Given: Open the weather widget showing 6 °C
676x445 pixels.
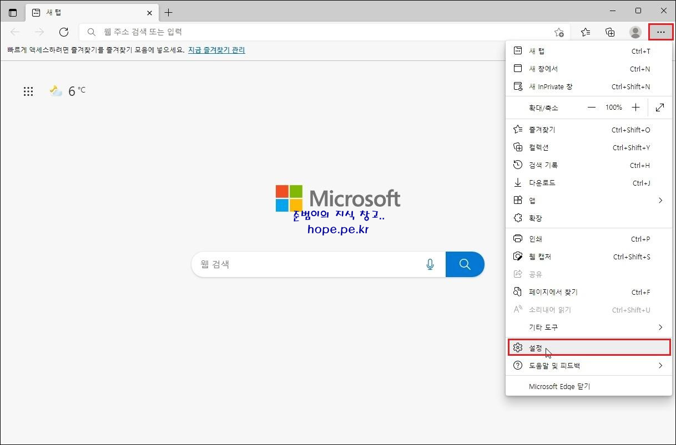Looking at the screenshot, I should (67, 91).
